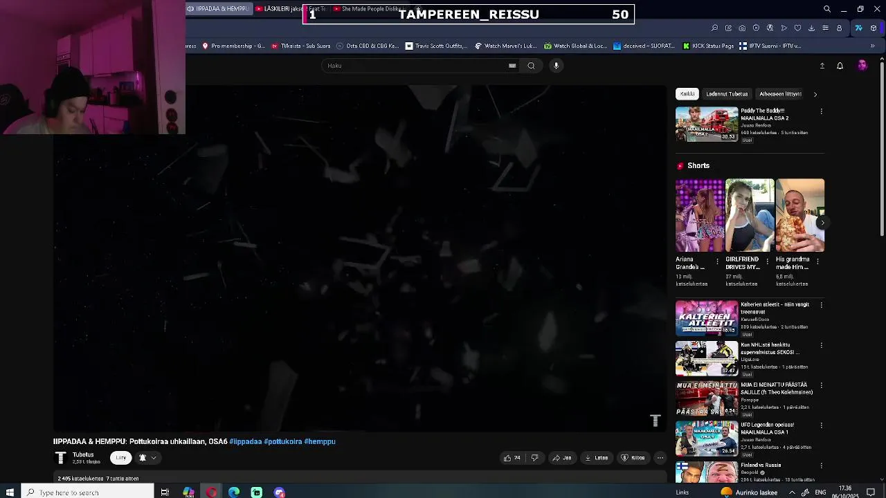886x498 pixels.
Task: Open the Edge browser icon on taskbar
Action: (234, 492)
